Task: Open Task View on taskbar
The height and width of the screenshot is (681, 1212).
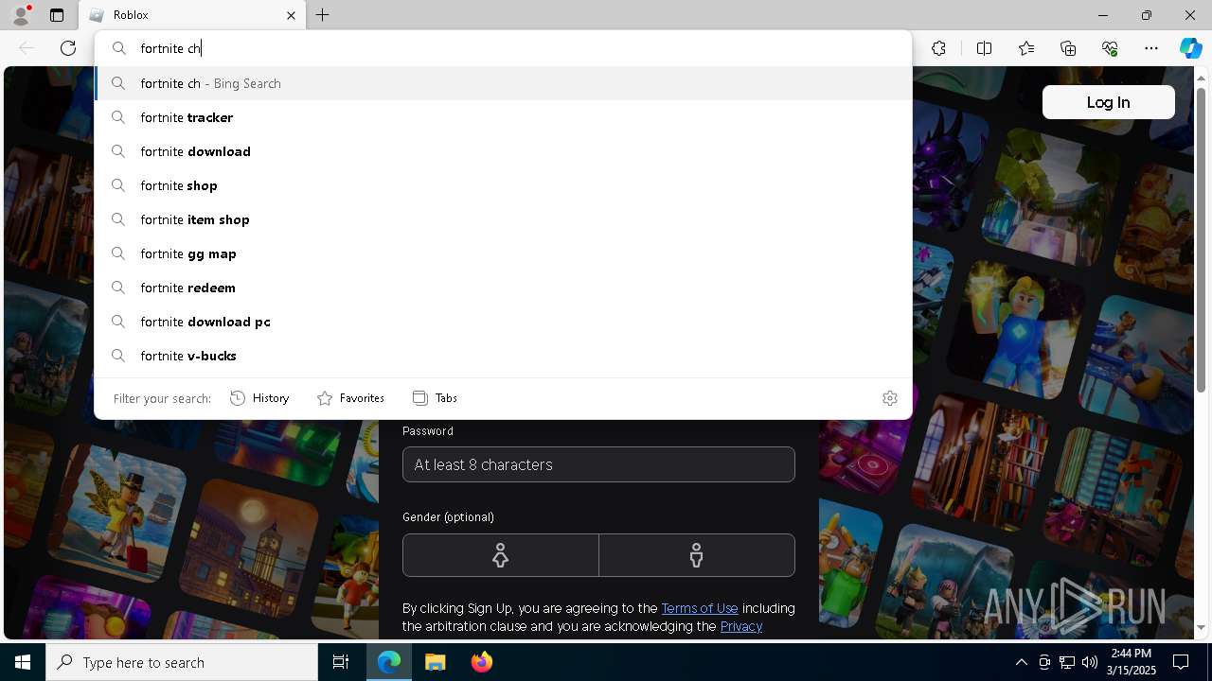Action: [341, 662]
